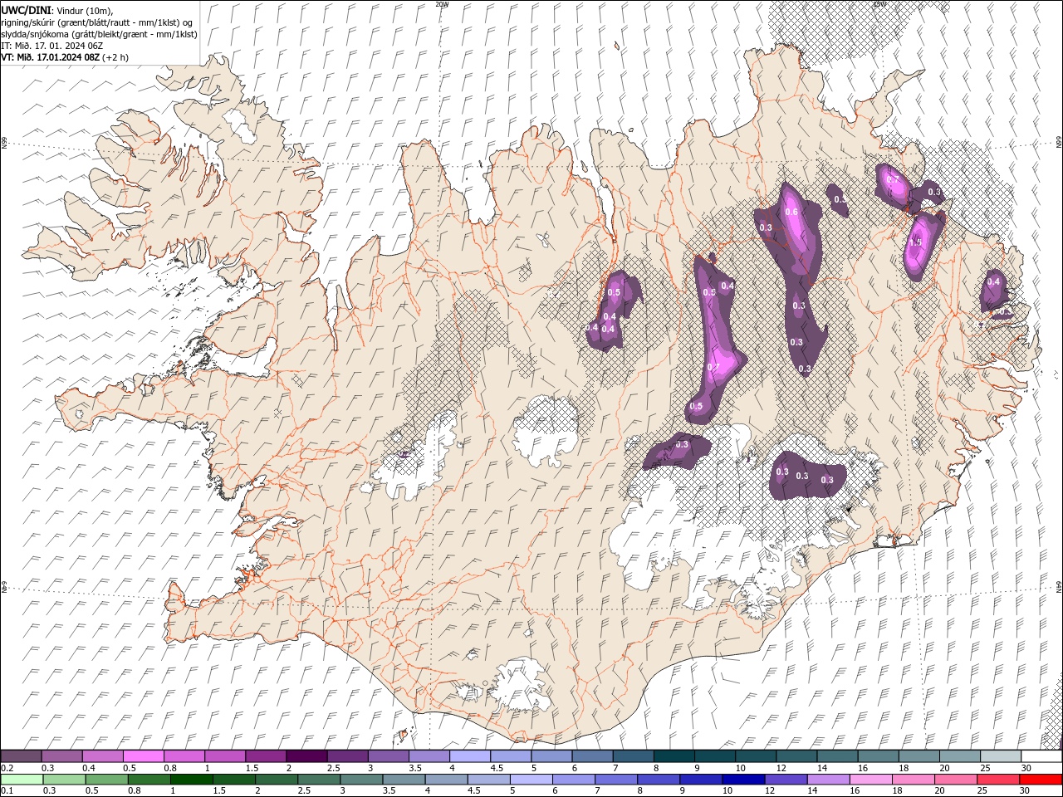Click the 20W longitude label

pyautogui.click(x=442, y=4)
